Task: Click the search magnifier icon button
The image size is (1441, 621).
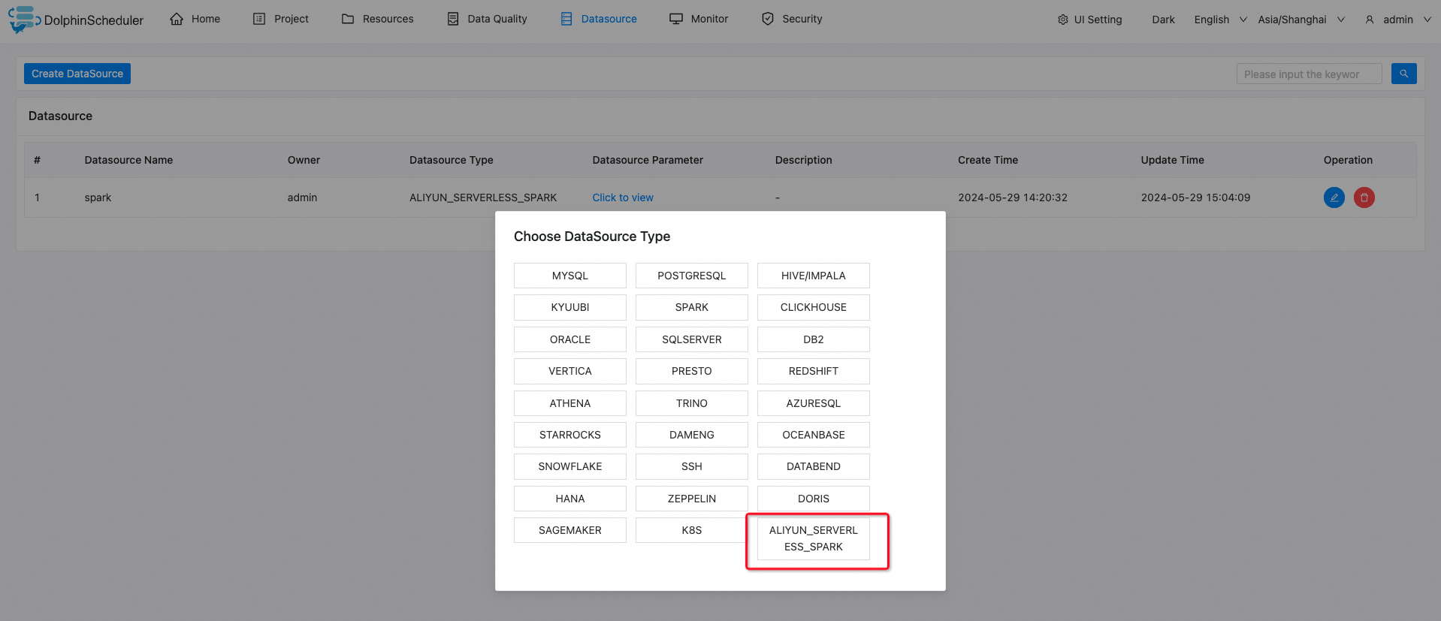Action: point(1403,74)
